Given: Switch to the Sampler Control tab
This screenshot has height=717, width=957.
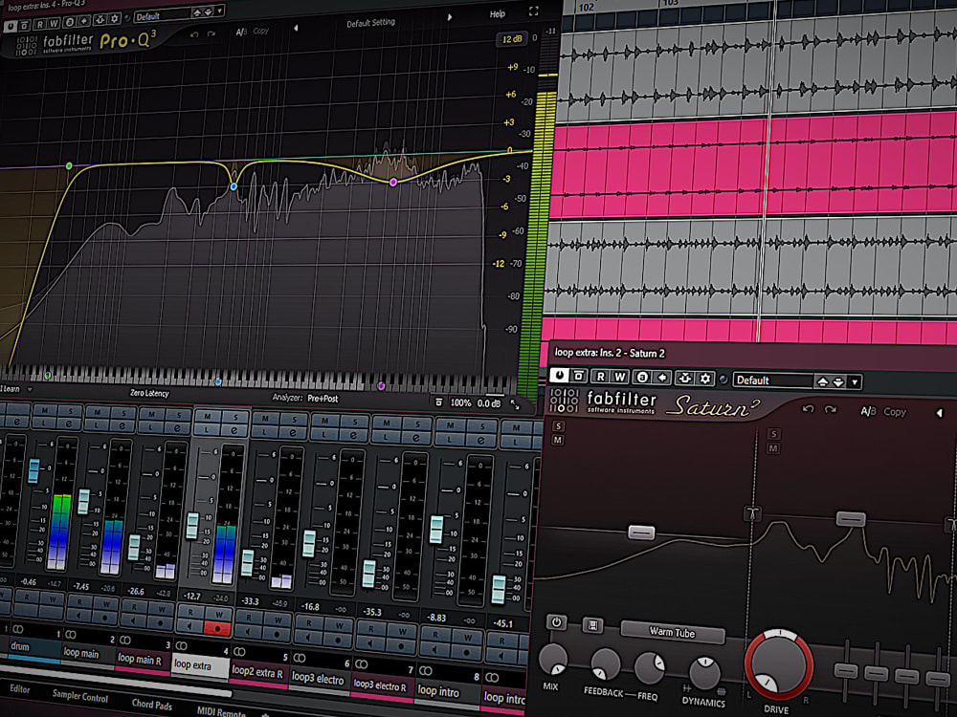Looking at the screenshot, I should click(80, 695).
